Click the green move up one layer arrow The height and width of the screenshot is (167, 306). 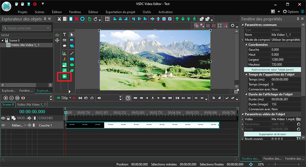[177, 19]
